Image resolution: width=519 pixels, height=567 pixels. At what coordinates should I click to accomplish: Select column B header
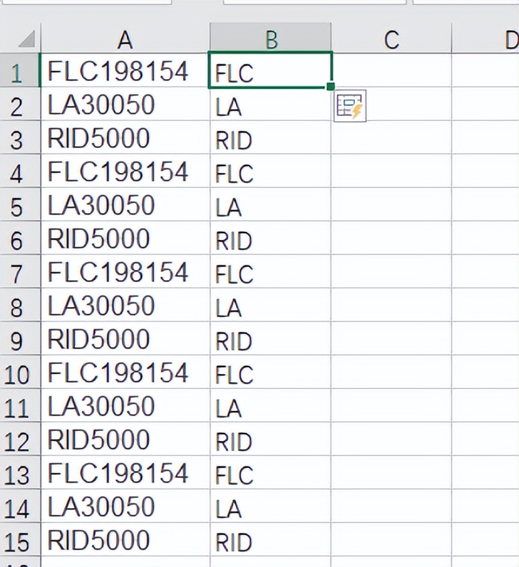click(270, 38)
